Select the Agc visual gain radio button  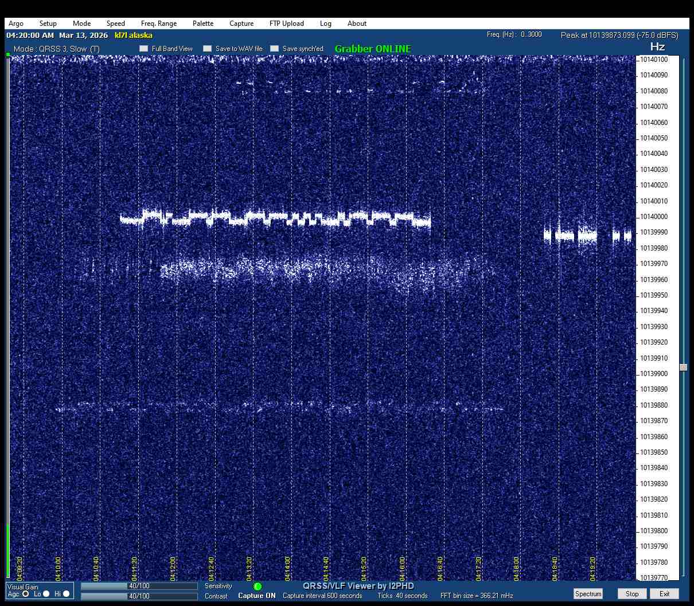pyautogui.click(x=26, y=594)
